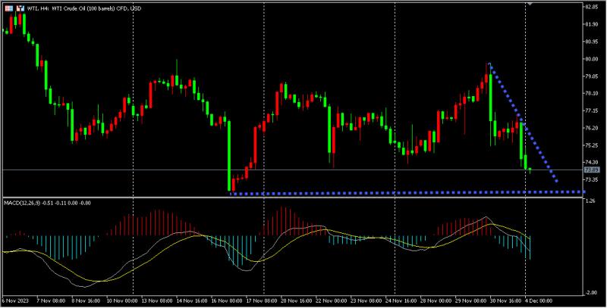Open the Depth of Market grid icon
The height and width of the screenshot is (308, 607).
(9, 8)
